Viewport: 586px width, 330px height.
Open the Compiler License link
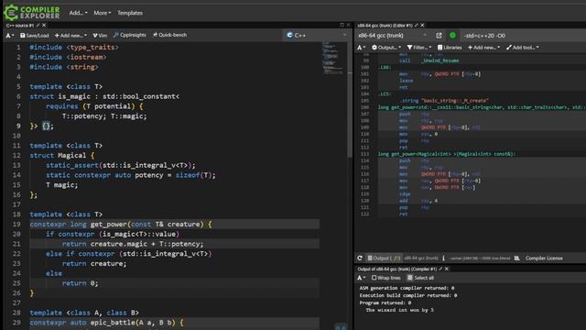(544, 258)
